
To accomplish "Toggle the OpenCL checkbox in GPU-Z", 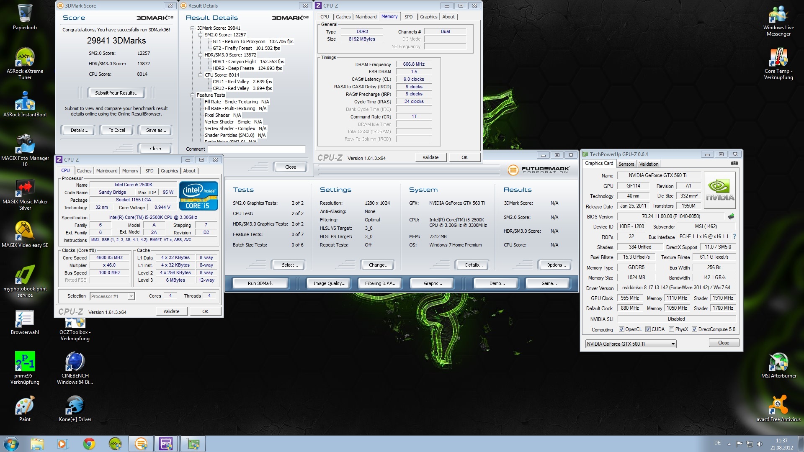I will 621,329.
